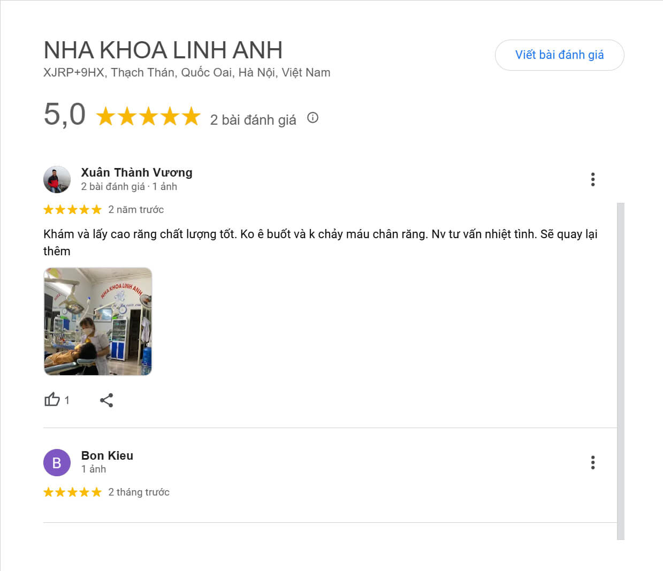Click Xuân Thành Vương's profile avatar
This screenshot has width=663, height=571.
click(57, 179)
